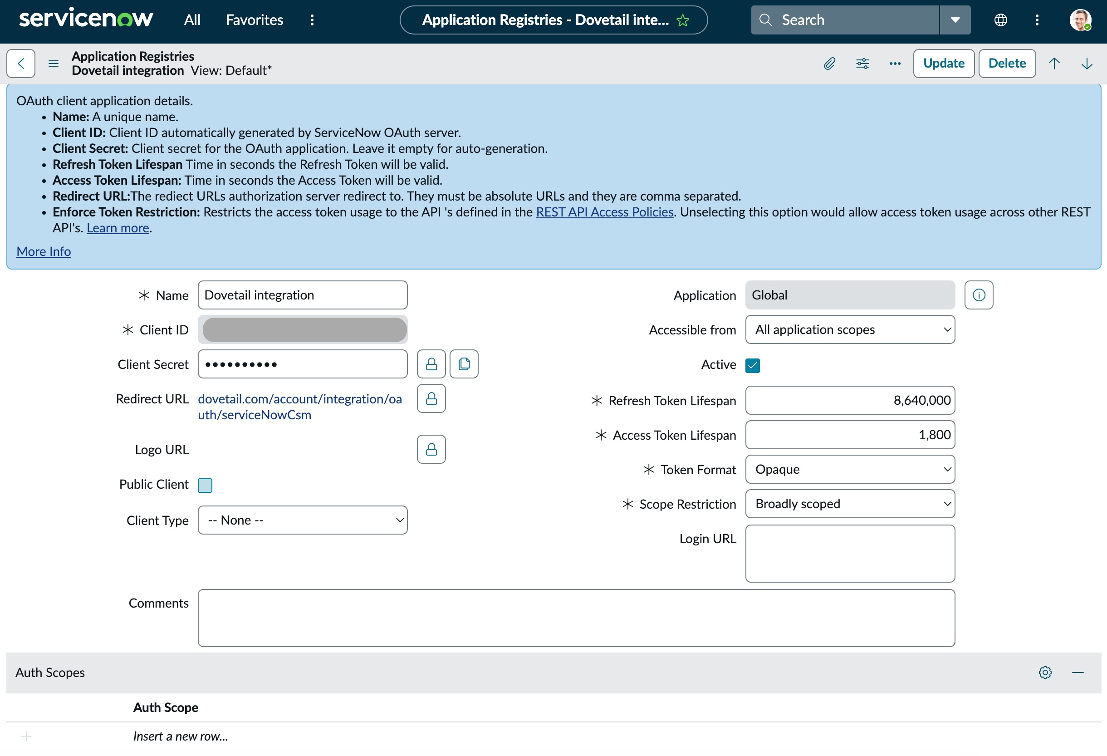Click the Delete button
This screenshot has height=756, width=1107.
pyautogui.click(x=1007, y=64)
